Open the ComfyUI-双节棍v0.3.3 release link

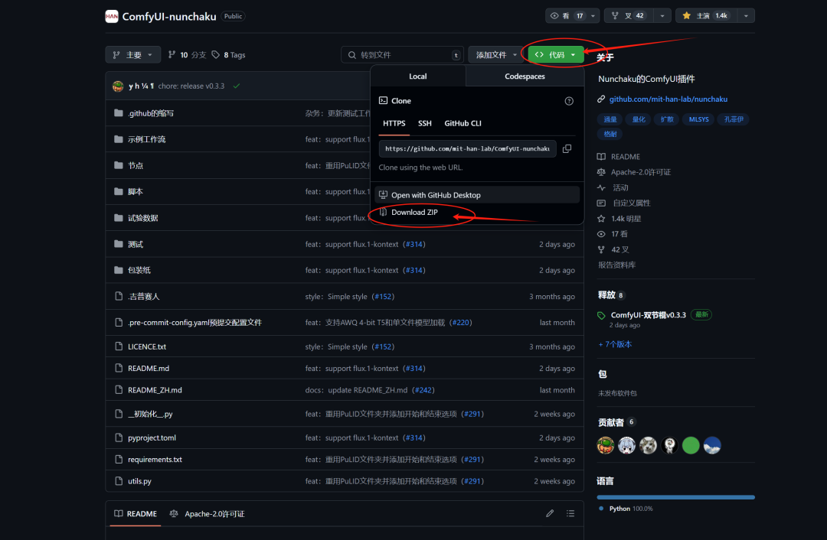pos(649,315)
